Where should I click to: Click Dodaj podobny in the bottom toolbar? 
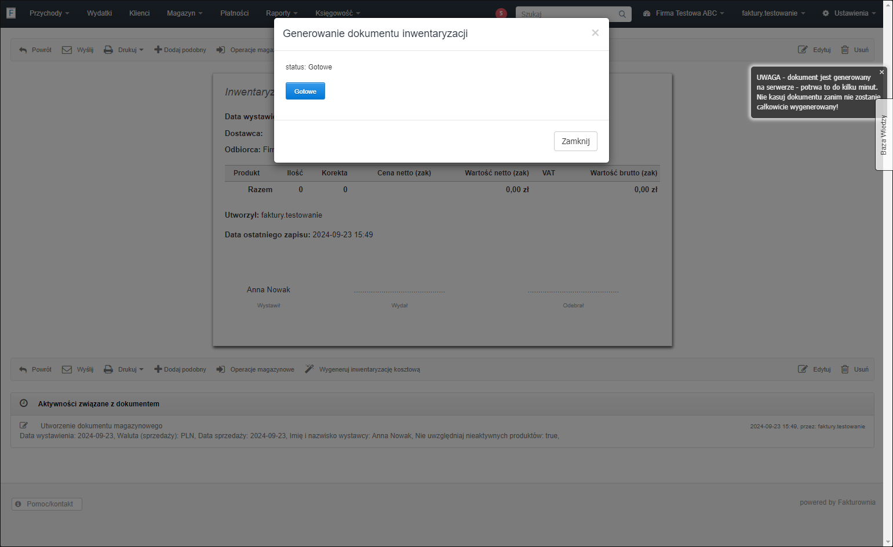[x=180, y=369]
